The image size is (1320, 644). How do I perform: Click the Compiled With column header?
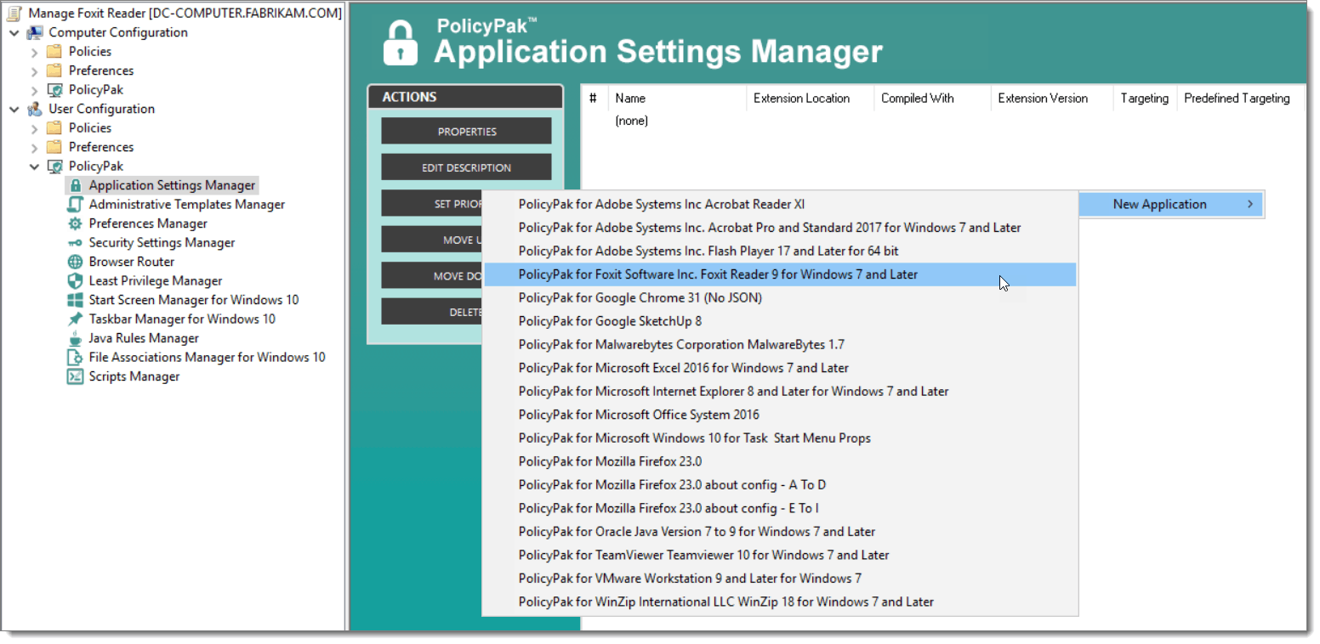coord(933,99)
